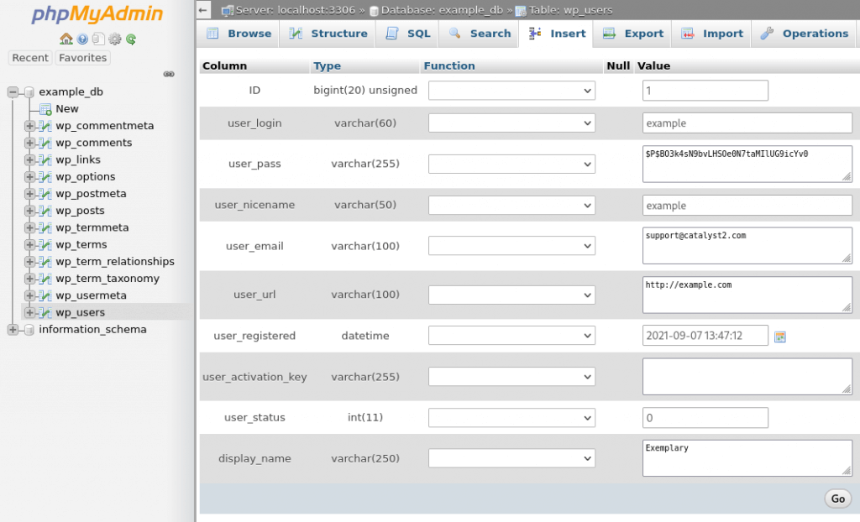Open the phpMyAdmin documentation help icon

click(x=82, y=39)
